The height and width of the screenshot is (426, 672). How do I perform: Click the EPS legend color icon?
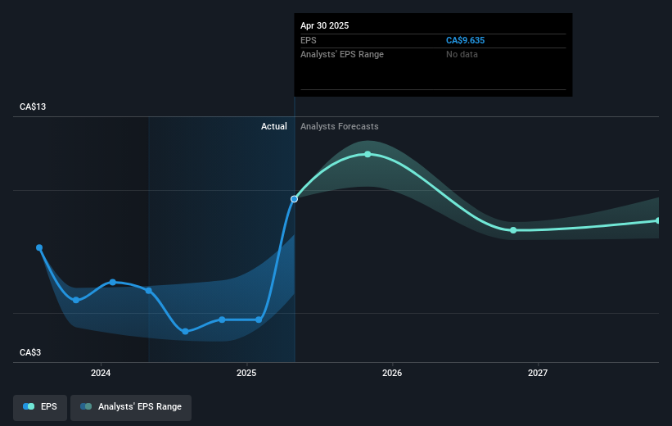[29, 406]
